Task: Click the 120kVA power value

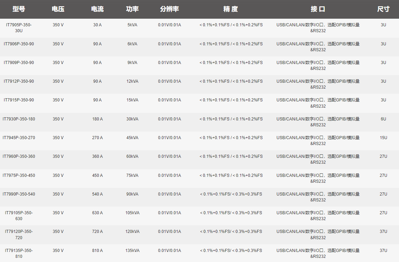Action: point(132,232)
